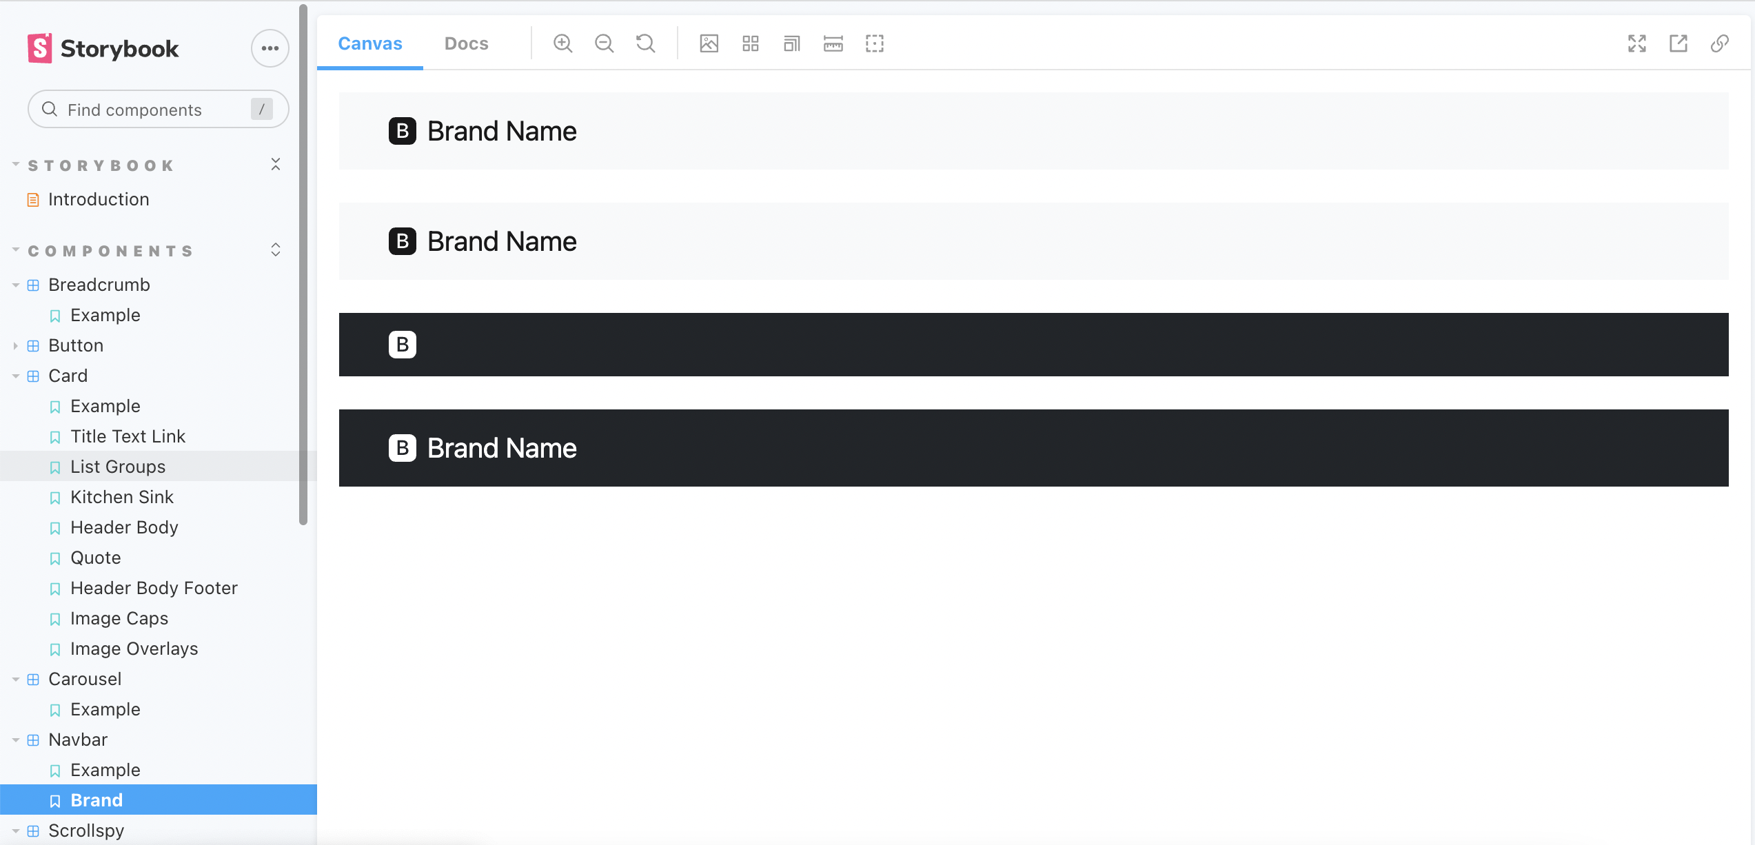This screenshot has width=1755, height=845.
Task: Zoom out on the canvas
Action: [604, 43]
